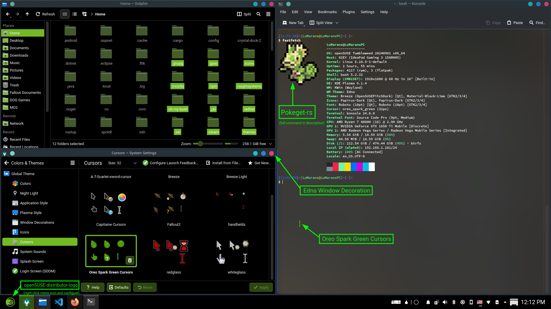551x309 pixels.
Task: Expand Split View dropdown arrow in Konsole
Action: tap(337, 23)
